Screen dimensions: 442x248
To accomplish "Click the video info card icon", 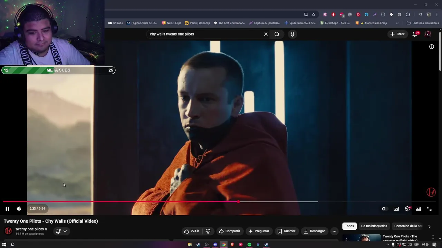I will 432,46.
